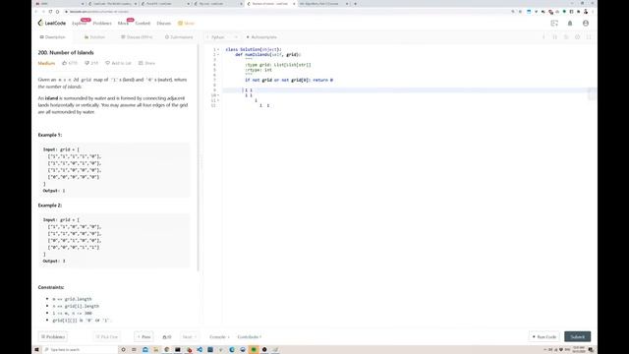The height and width of the screenshot is (354, 629).
Task: Switch to the Submissions tab
Action: (x=179, y=37)
